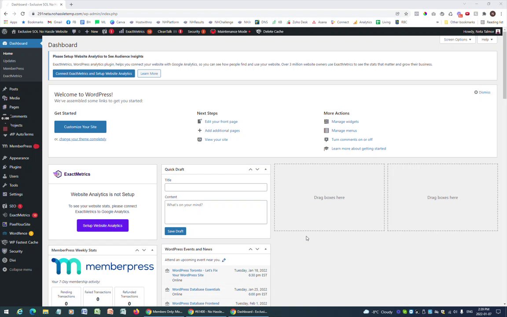Click the Quick Draft Title field
This screenshot has height=317, width=507.
pyautogui.click(x=216, y=187)
